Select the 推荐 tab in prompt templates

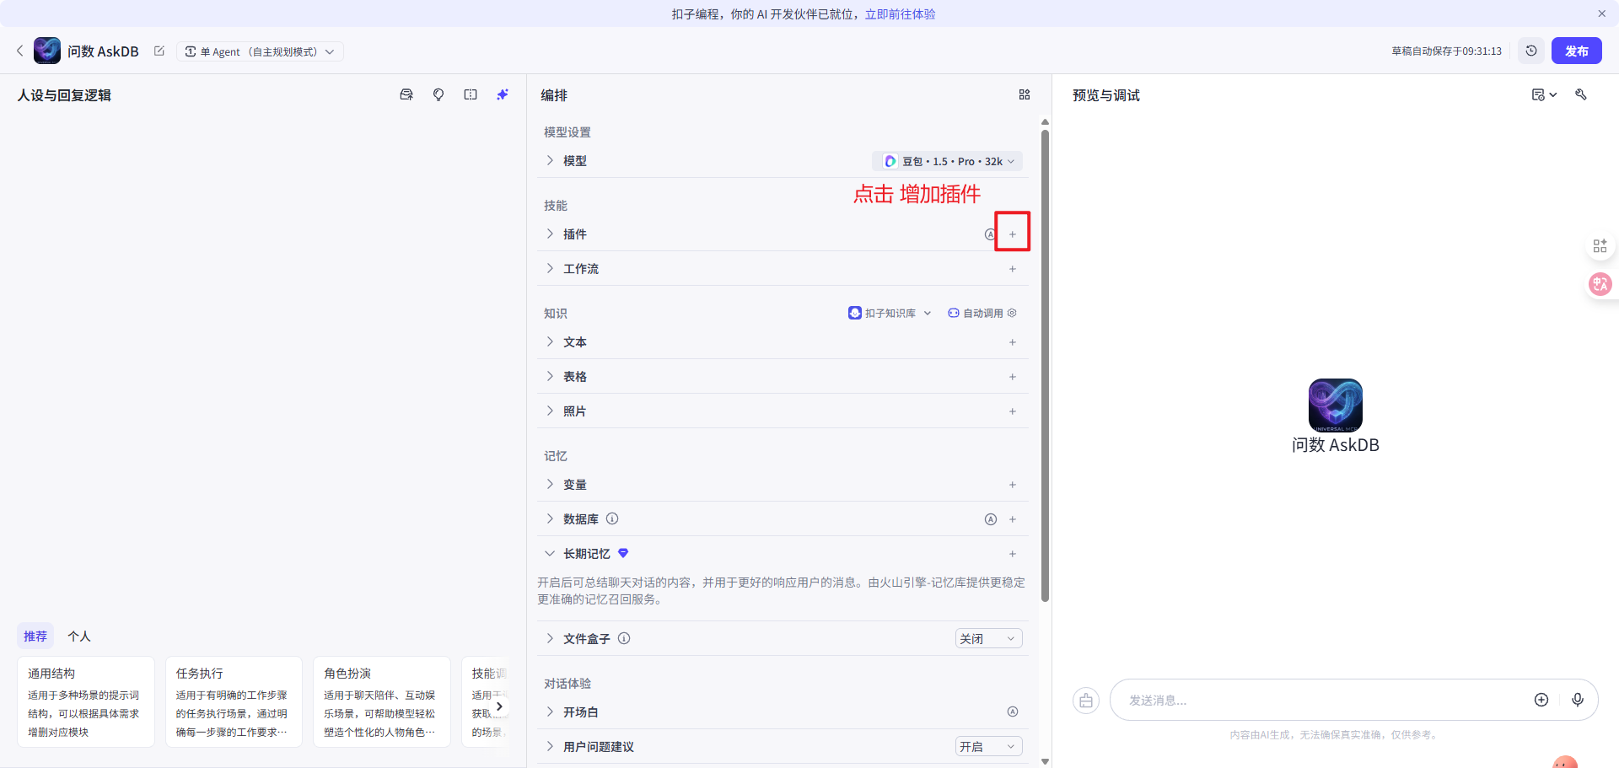click(x=35, y=636)
